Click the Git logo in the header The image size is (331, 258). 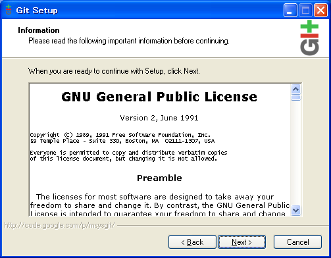click(x=309, y=38)
